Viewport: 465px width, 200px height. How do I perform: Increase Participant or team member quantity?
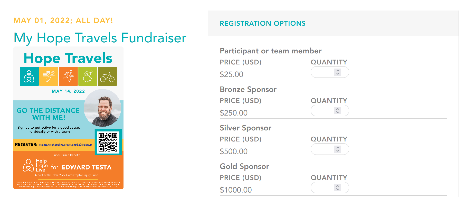point(338,71)
